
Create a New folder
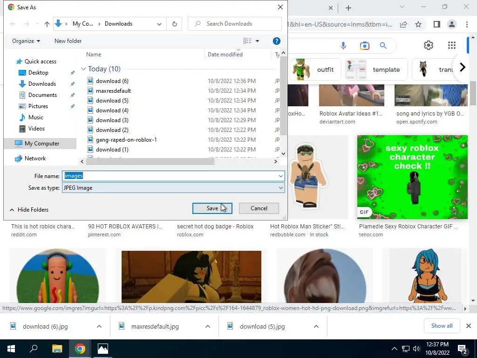68,41
